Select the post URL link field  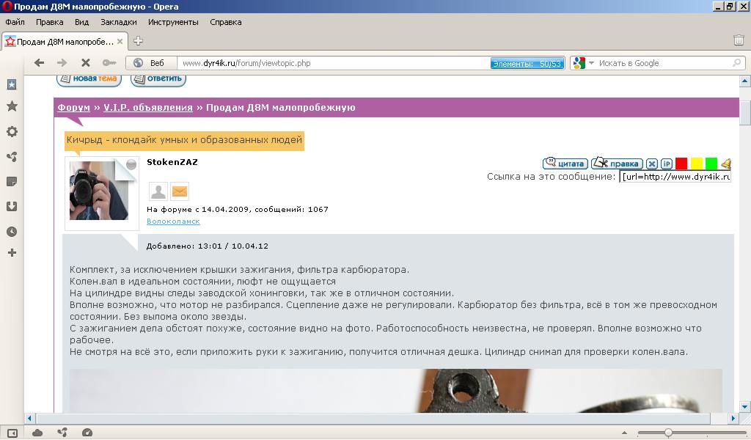675,177
